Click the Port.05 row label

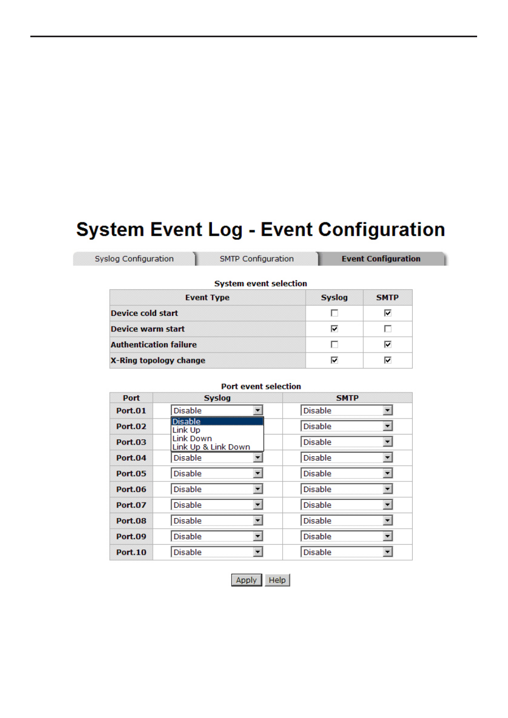click(131, 473)
